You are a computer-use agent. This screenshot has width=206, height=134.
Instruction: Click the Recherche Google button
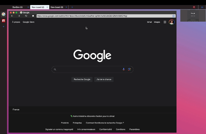[82, 79]
